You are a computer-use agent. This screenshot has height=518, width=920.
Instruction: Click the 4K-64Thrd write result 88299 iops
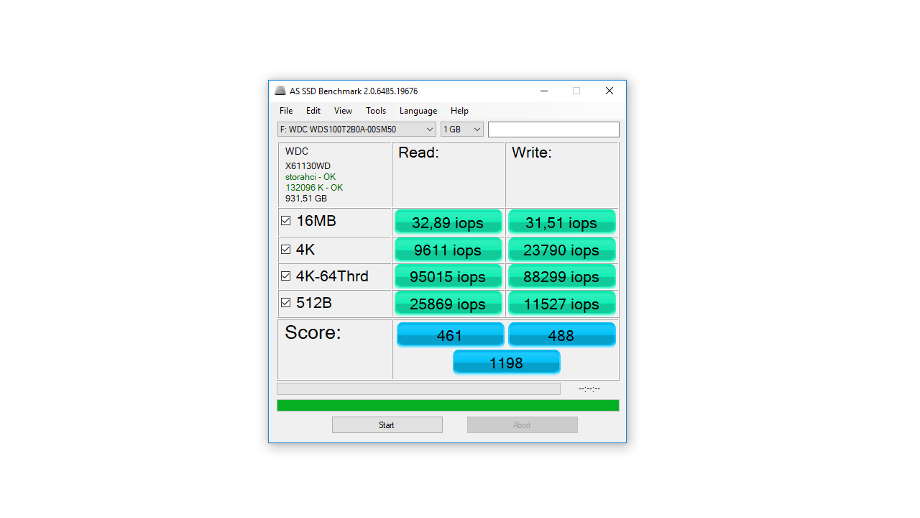pos(561,276)
